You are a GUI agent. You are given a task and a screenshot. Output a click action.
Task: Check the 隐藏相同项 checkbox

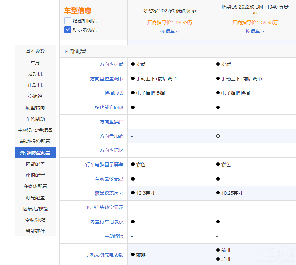point(68,21)
